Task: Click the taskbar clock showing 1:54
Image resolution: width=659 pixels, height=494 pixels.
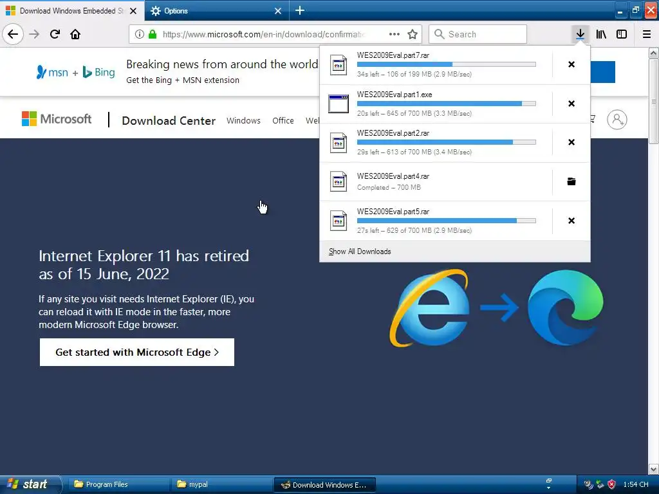Action: point(635,484)
